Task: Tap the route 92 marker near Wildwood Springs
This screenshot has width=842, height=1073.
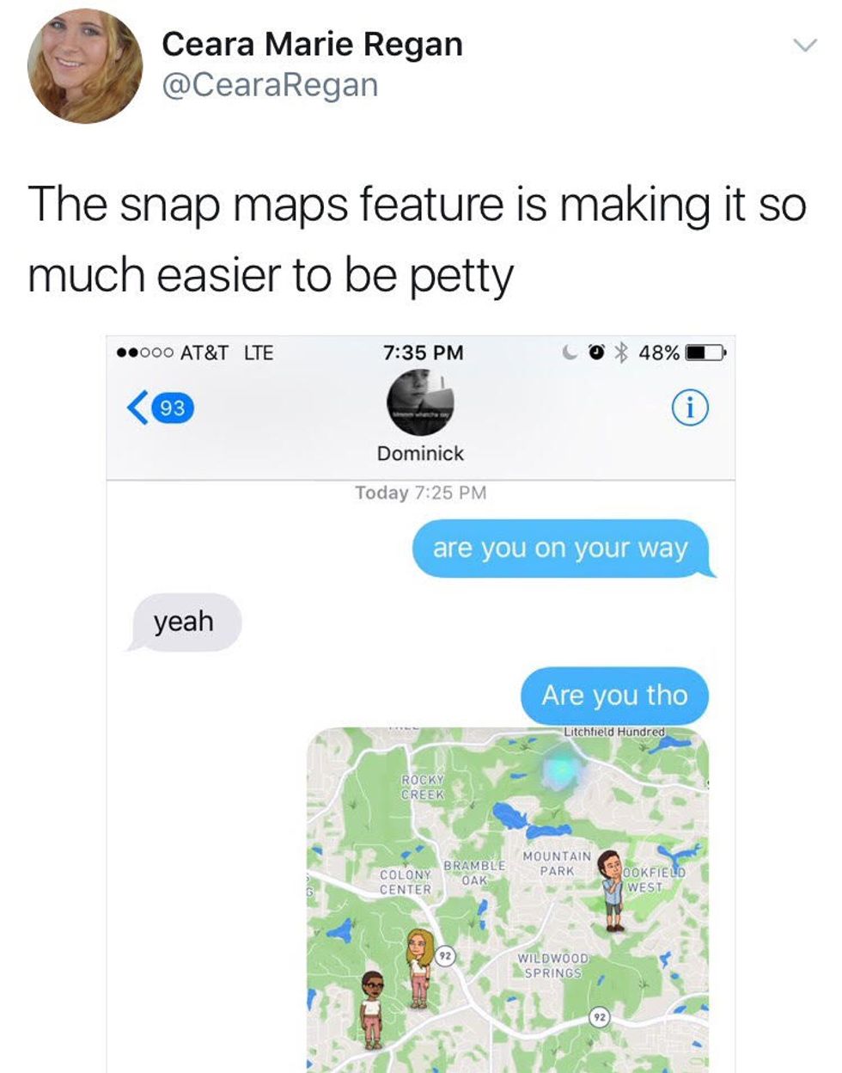Action: pyautogui.click(x=600, y=1017)
